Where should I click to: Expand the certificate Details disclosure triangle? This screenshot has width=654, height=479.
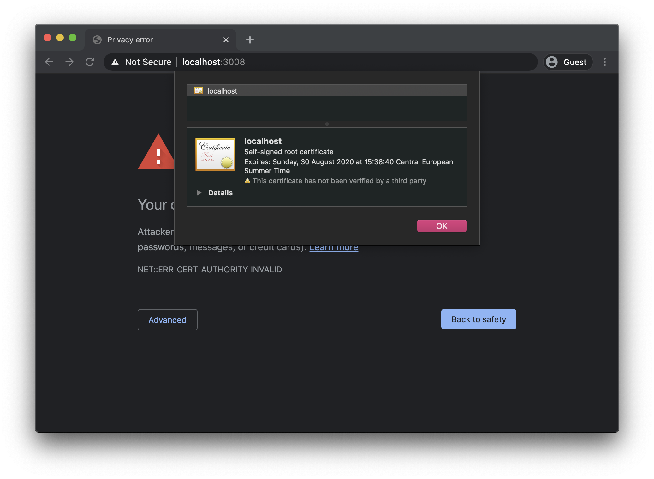tap(199, 193)
